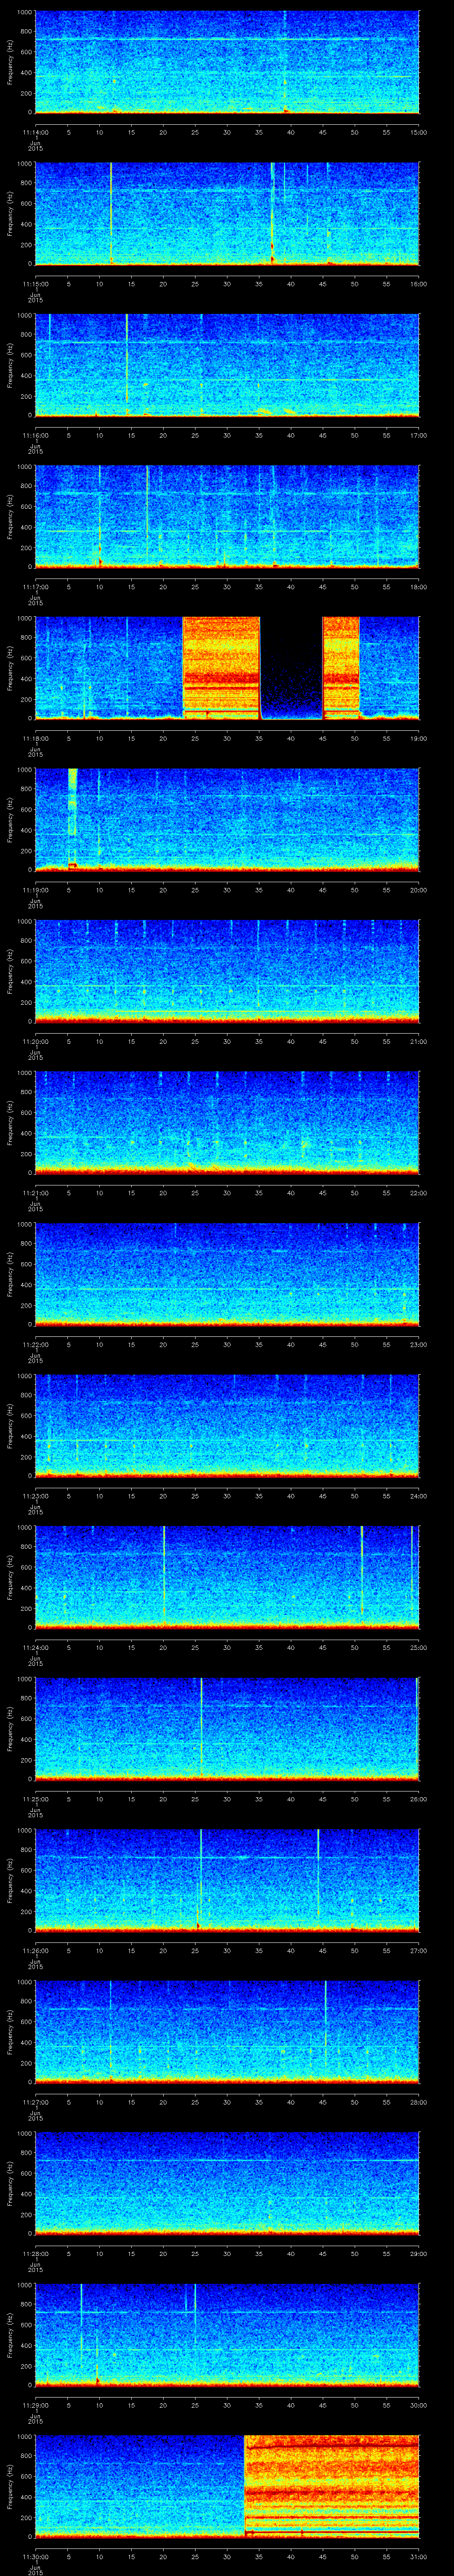Click the black data gap in the 11:18:00 panel
Image resolution: width=454 pixels, height=2576 pixels.
pyautogui.click(x=291, y=668)
